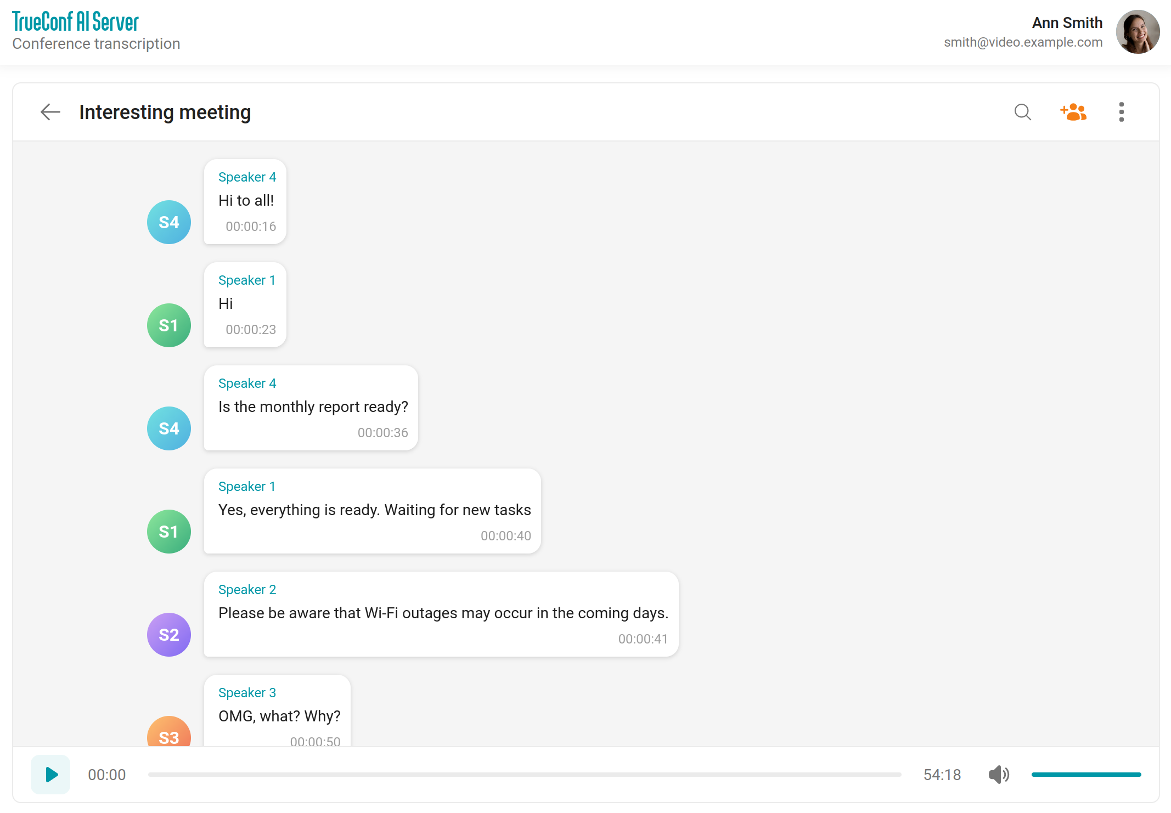The image size is (1171, 813).
Task: Click the S4 avatar beside "Hi to all!"
Action: point(169,222)
